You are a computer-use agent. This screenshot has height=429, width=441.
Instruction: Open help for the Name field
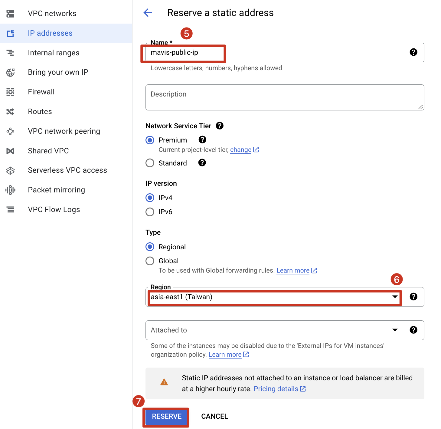pos(413,52)
